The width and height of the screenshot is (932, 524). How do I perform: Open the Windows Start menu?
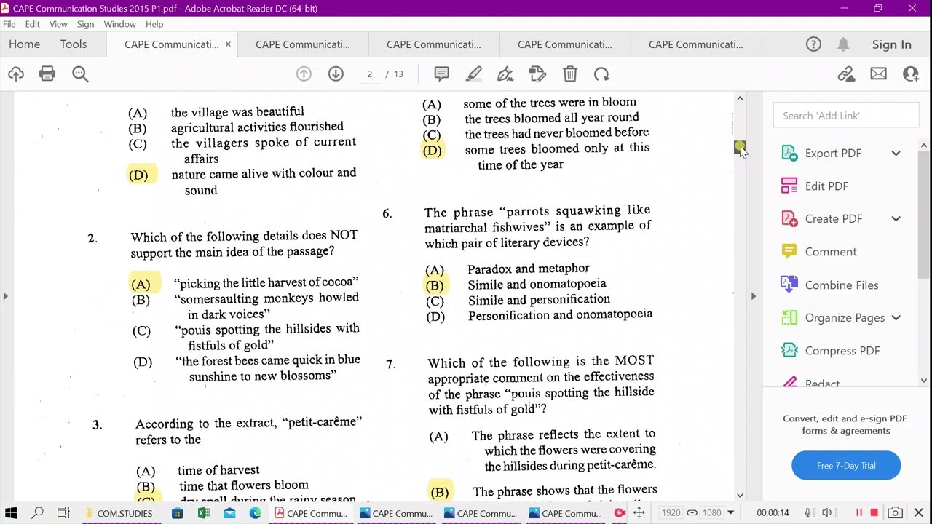point(12,513)
